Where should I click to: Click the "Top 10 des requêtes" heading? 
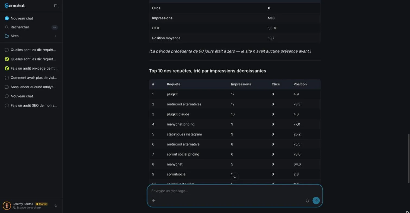pos(207,71)
